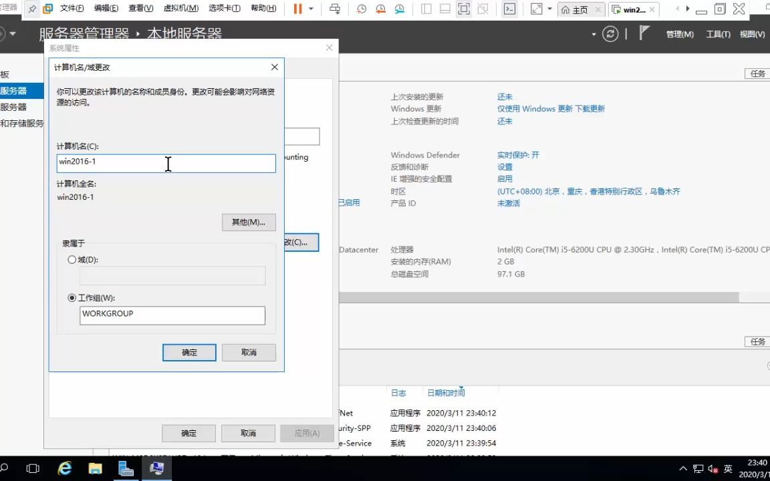
Task: Open File Explorer from the taskbar
Action: click(95, 468)
